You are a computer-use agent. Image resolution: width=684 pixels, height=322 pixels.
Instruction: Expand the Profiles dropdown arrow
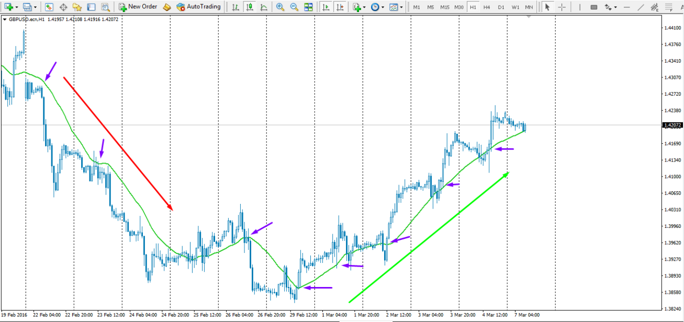35,7
